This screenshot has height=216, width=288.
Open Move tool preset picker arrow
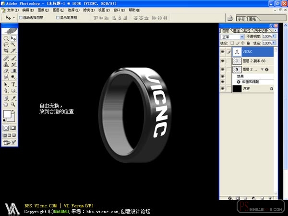(14, 18)
